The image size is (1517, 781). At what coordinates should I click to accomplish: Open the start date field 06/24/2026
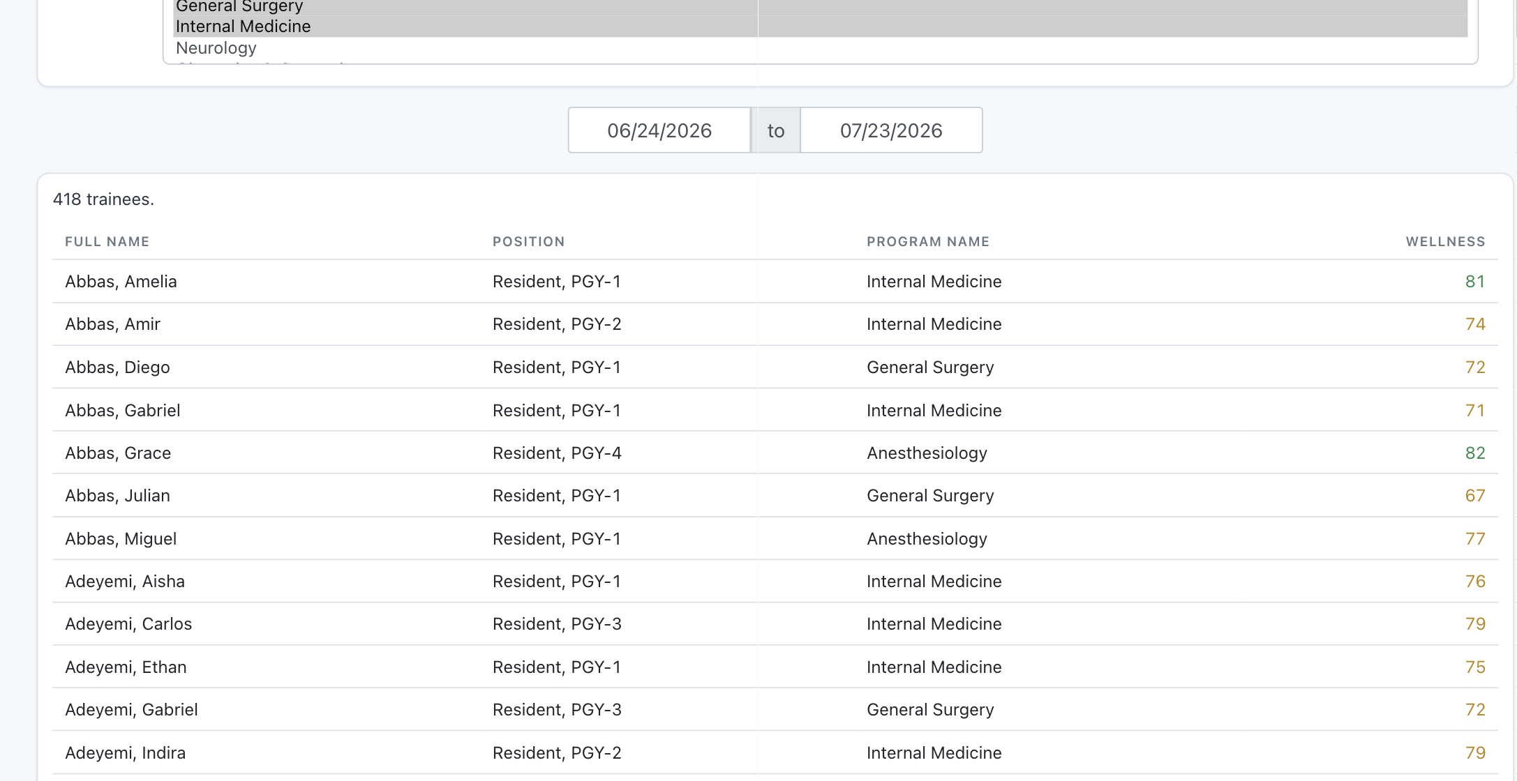[x=659, y=130]
